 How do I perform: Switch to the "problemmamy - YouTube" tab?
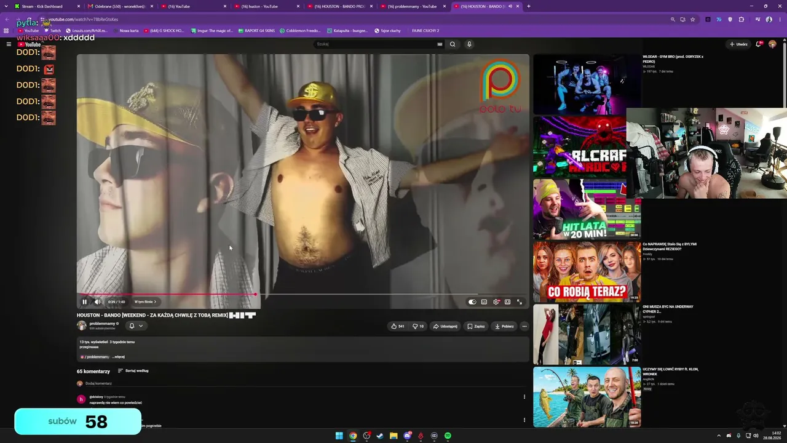click(413, 6)
